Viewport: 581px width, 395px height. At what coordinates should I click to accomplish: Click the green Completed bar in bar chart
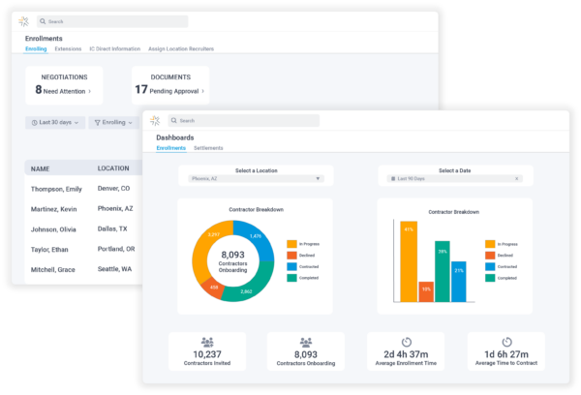442,271
